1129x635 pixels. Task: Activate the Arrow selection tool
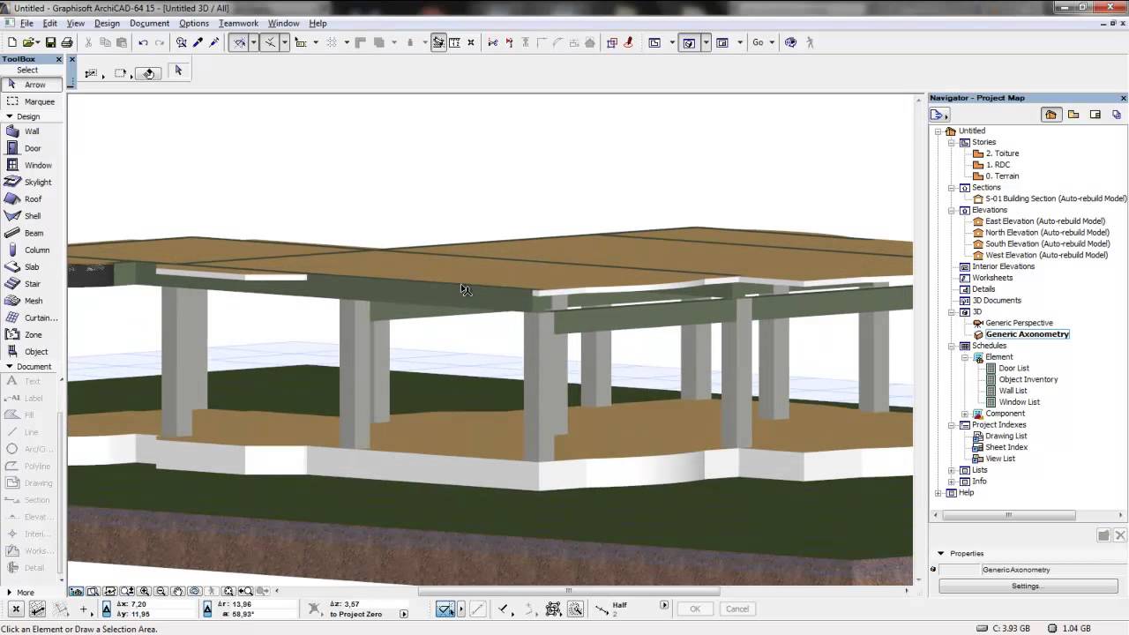click(x=32, y=85)
